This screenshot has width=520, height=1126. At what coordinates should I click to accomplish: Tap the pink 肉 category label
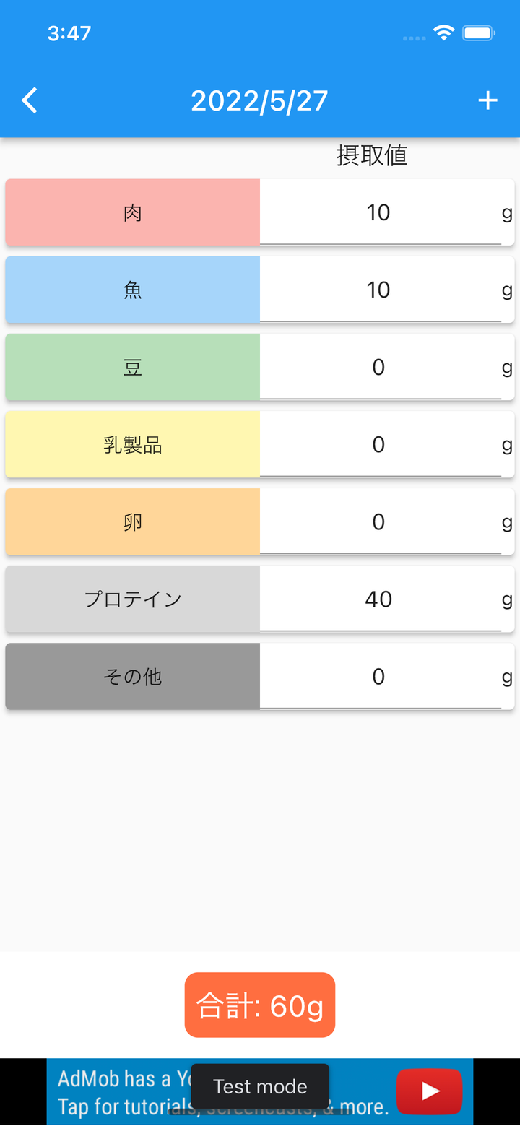(x=133, y=212)
